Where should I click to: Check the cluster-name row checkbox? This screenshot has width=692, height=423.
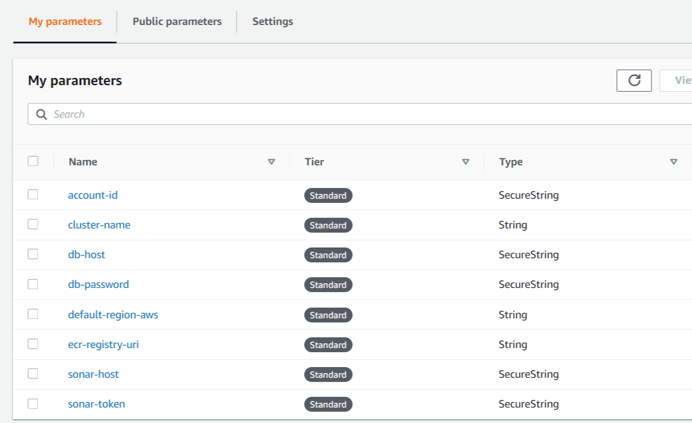(33, 224)
